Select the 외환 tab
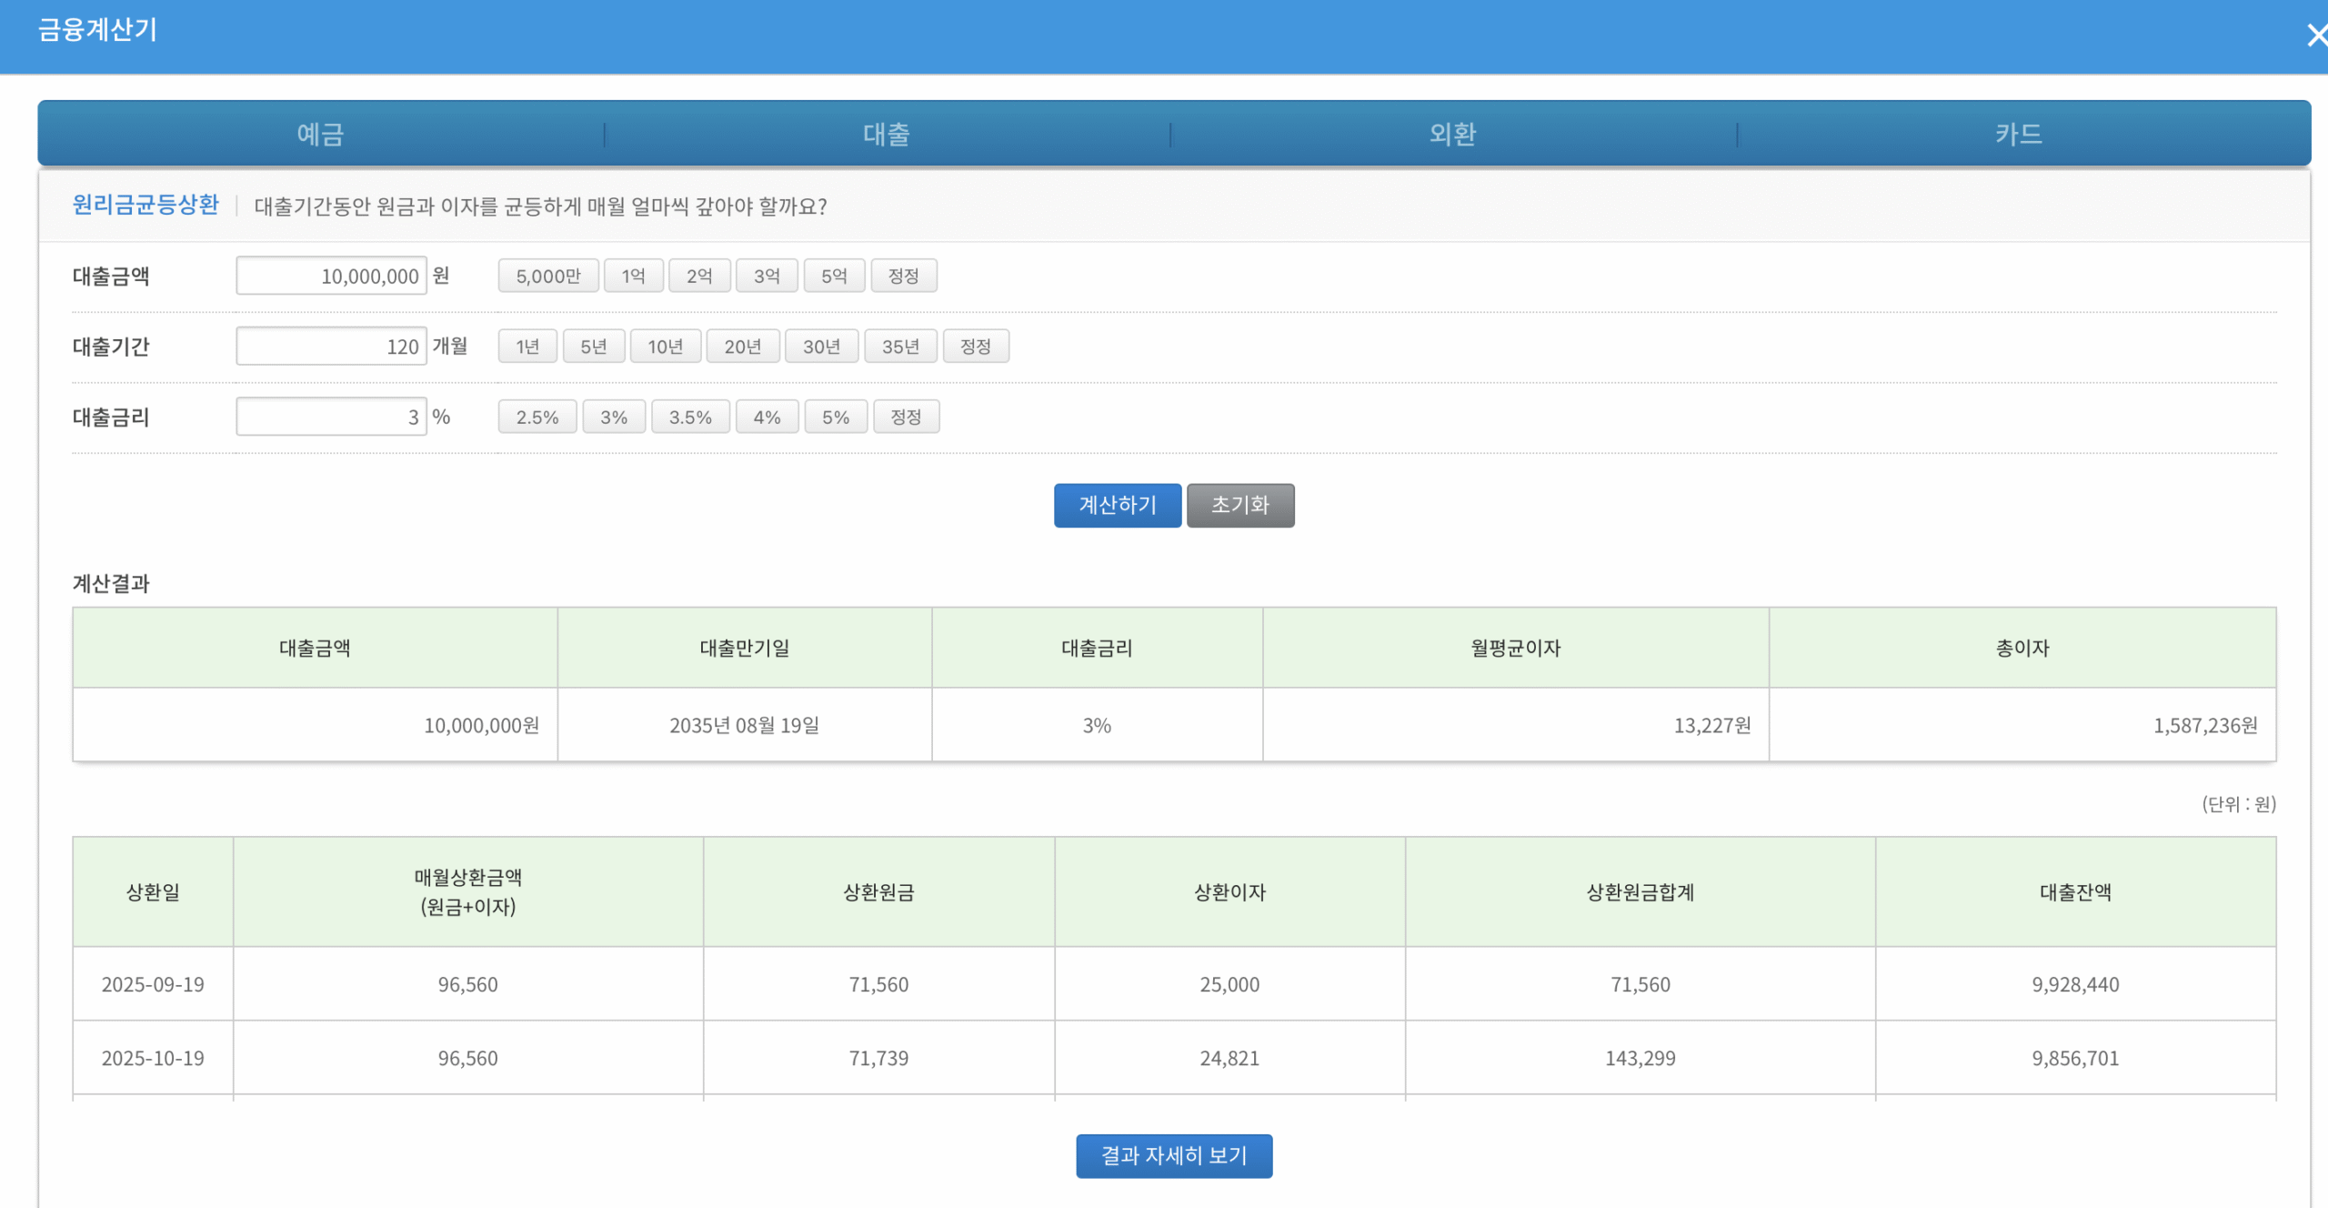This screenshot has height=1208, width=2328. pos(1452,135)
